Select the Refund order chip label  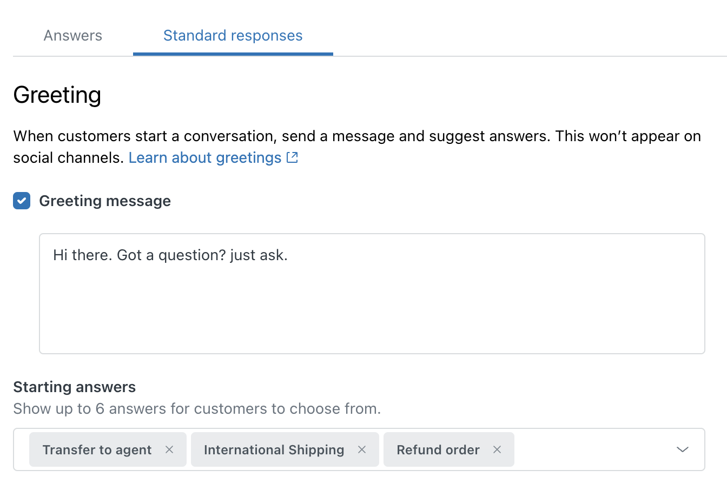438,449
